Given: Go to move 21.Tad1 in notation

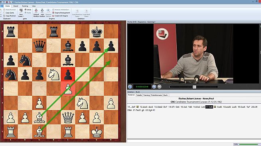Looking at the screenshot, I should pos(136,110).
